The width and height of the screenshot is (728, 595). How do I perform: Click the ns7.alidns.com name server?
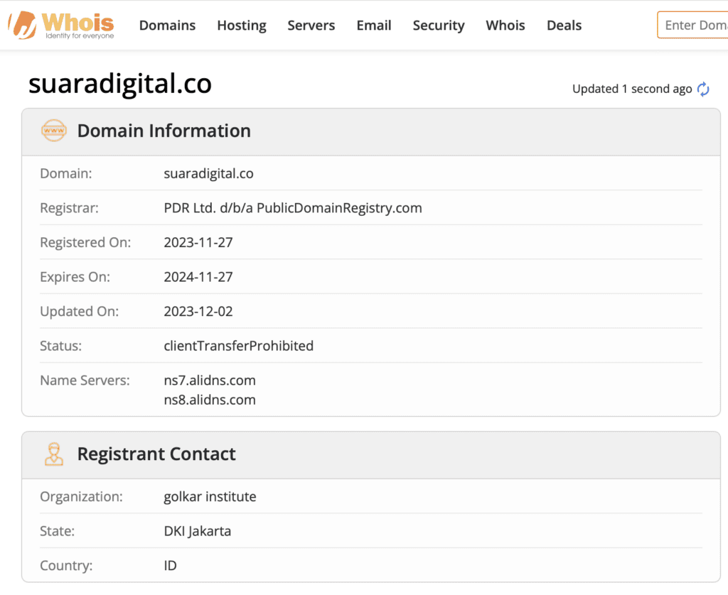pos(210,381)
